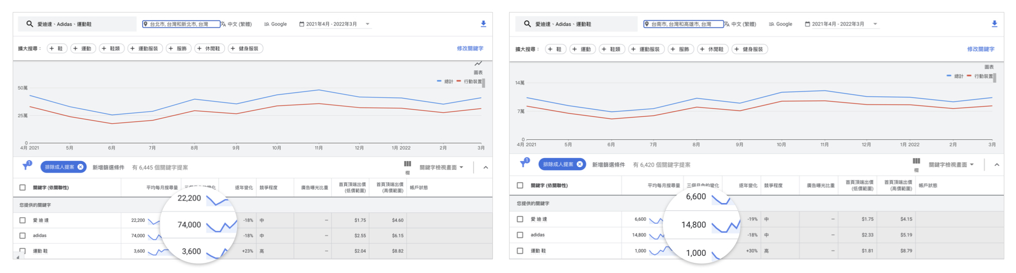Check the 愛迪達 row in Taipei panel
Image resolution: width=1016 pixels, height=273 pixels.
(x=22, y=220)
